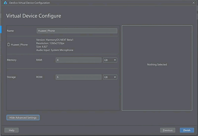198x136 pixels.
Task: Close the Virtual Device Configuration dialog
Action: tap(193, 3)
